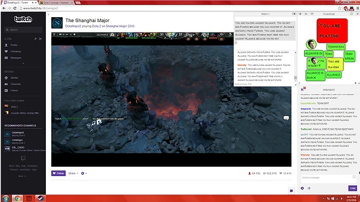Viewport: 360px width, 202px height.
Task: Click the chat username Vinrady
Action: coord(305,155)
